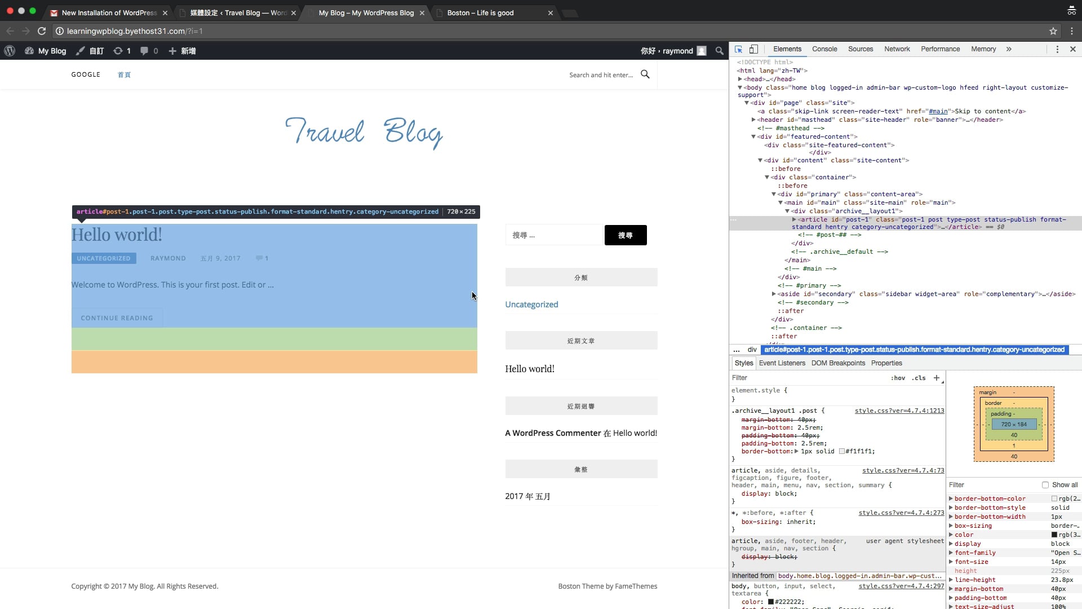Click the site header search magnifier icon

tap(645, 74)
